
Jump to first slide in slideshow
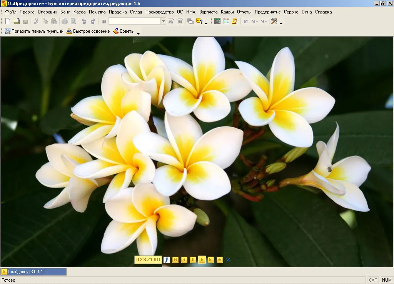[175, 260]
